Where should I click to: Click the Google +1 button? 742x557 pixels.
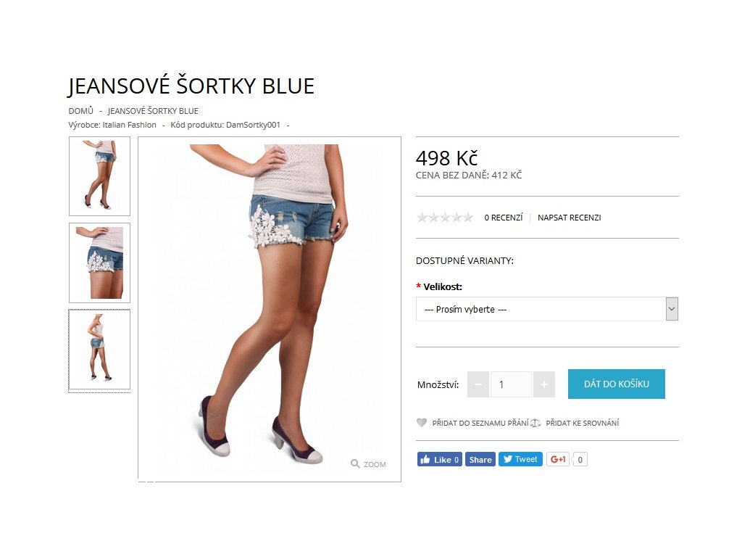(x=557, y=459)
